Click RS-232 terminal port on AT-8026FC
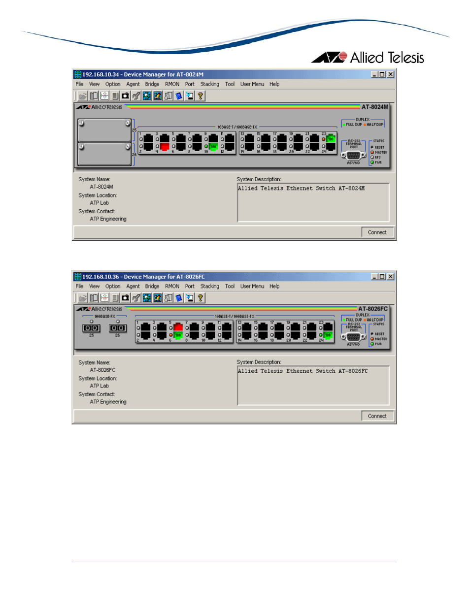Viewport: 470px width, 608px height. (x=353, y=337)
